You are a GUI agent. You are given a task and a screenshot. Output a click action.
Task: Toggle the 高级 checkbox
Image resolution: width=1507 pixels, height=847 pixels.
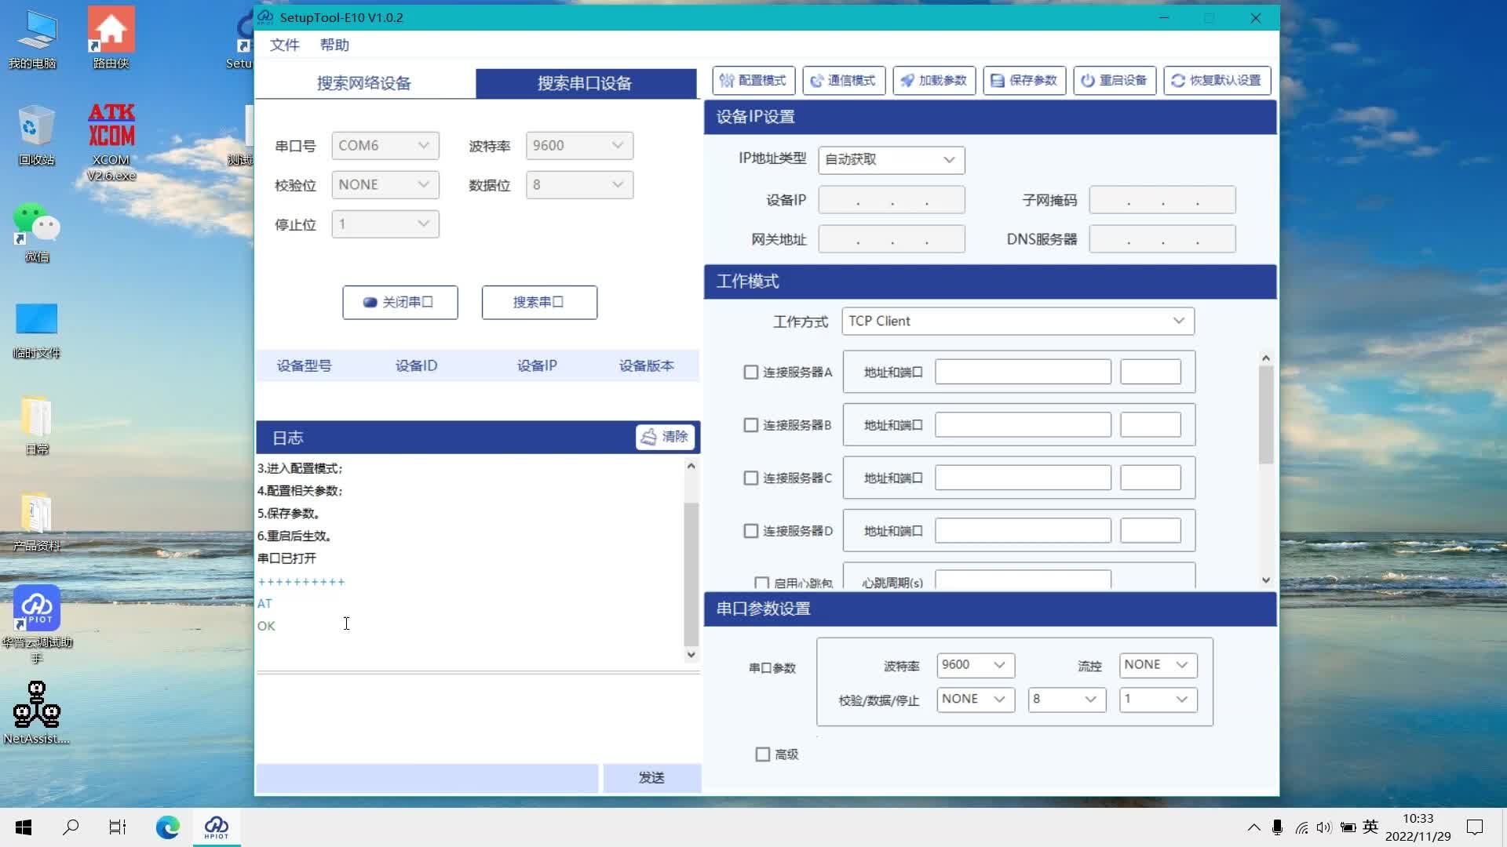click(x=762, y=754)
